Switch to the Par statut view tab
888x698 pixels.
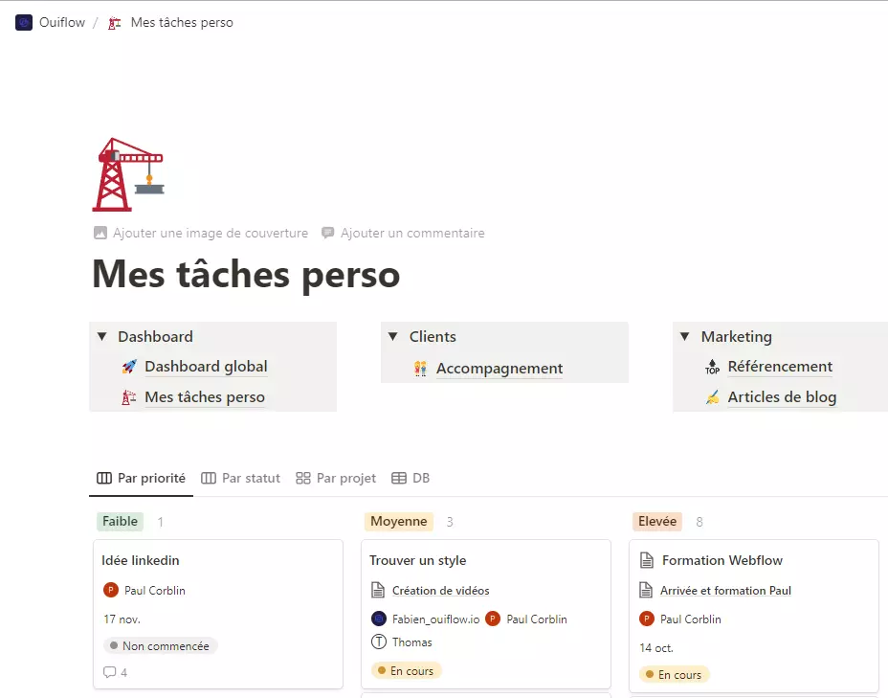[x=241, y=478]
